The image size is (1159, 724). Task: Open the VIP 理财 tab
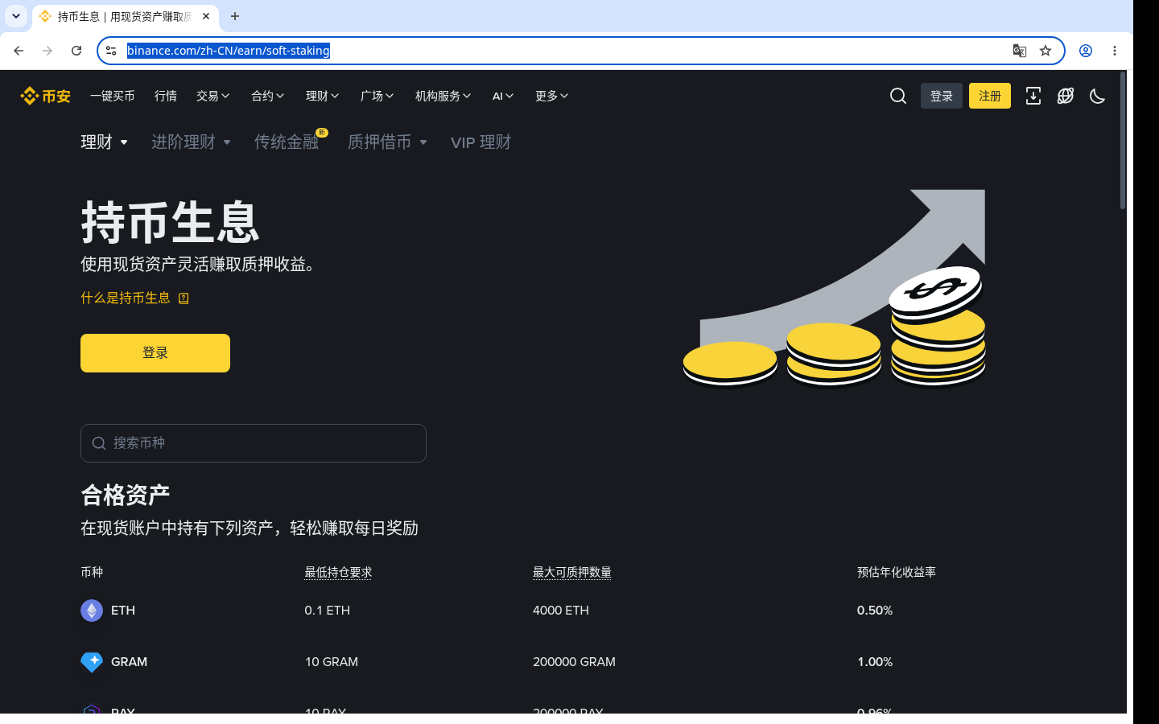[481, 142]
